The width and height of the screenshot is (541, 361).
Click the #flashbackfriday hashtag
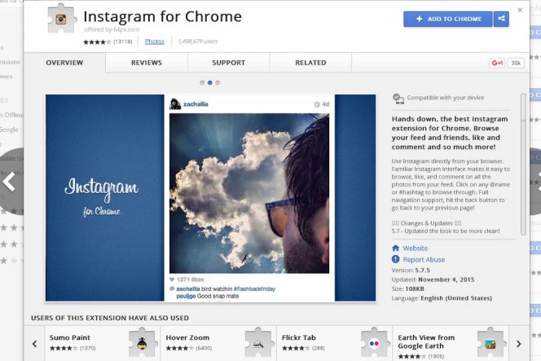[x=254, y=288]
